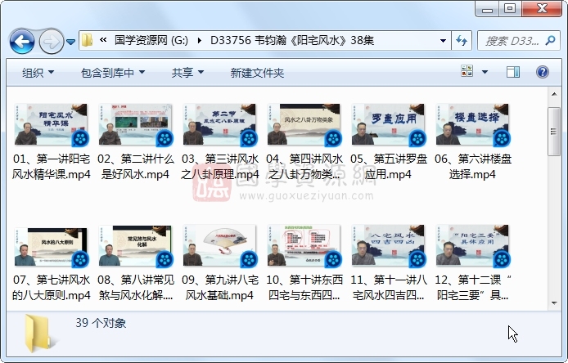This screenshot has height=363, width=568.
Task: Click file name 12、第十二课“阳宅三要”具
Action: 472,288
